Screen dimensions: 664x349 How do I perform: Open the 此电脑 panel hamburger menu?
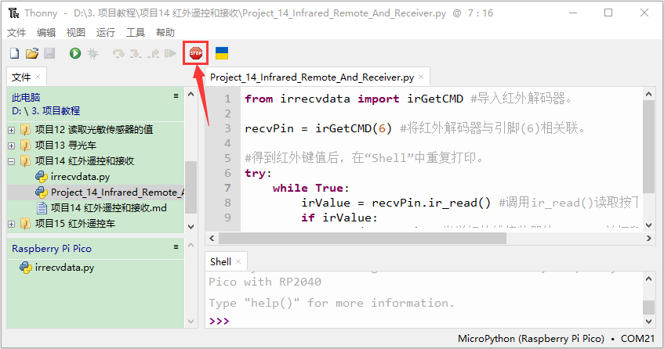pyautogui.click(x=176, y=96)
